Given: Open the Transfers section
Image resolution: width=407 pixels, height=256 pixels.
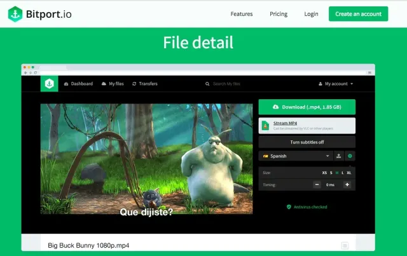Looking at the screenshot, I should point(145,84).
